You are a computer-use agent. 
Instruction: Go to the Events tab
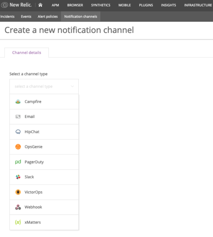coord(26,16)
